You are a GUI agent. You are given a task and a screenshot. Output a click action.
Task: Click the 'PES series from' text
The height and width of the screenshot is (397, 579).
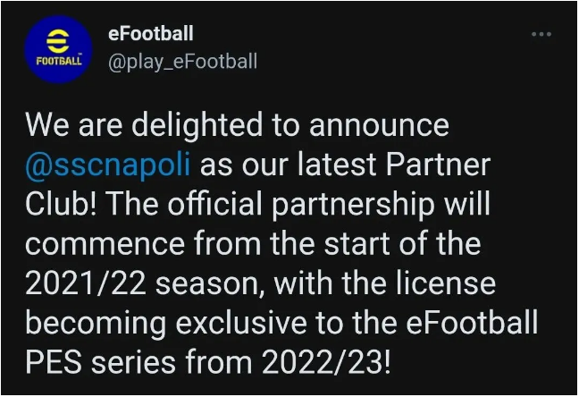click(x=138, y=361)
